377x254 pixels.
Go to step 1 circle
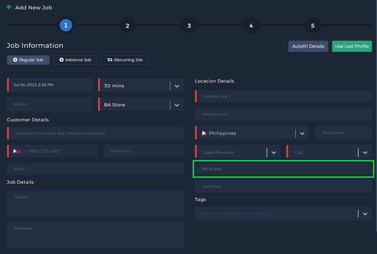click(x=66, y=25)
